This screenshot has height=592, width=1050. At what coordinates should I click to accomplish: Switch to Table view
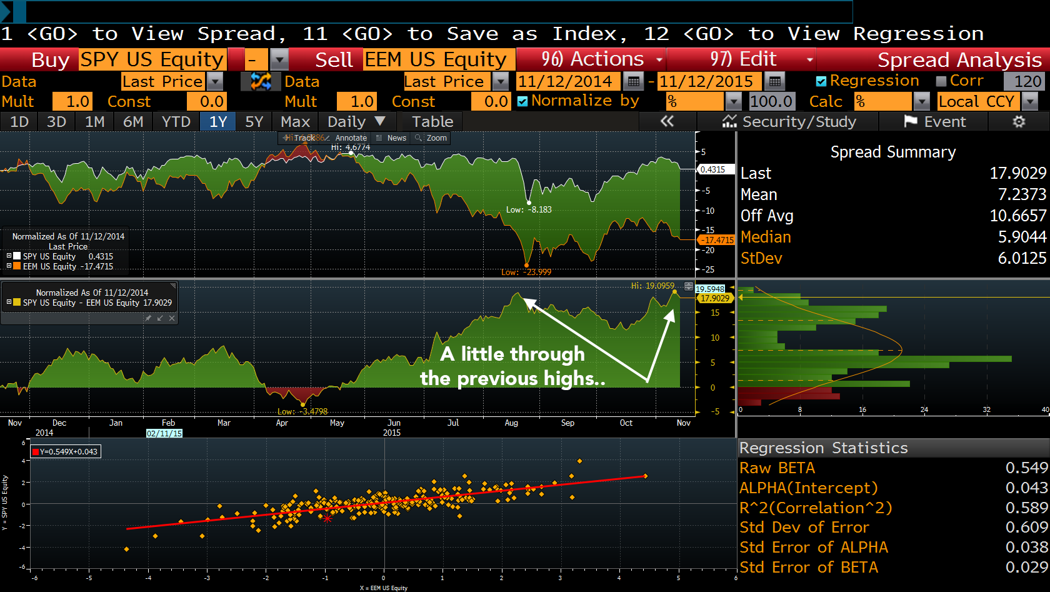pyautogui.click(x=432, y=122)
